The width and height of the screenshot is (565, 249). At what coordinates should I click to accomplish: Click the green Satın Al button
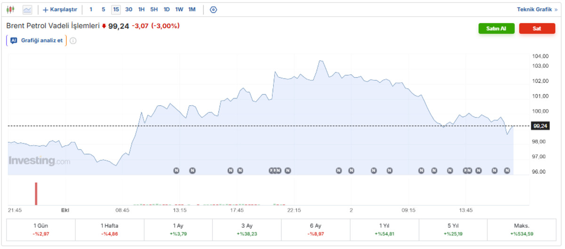pyautogui.click(x=496, y=29)
